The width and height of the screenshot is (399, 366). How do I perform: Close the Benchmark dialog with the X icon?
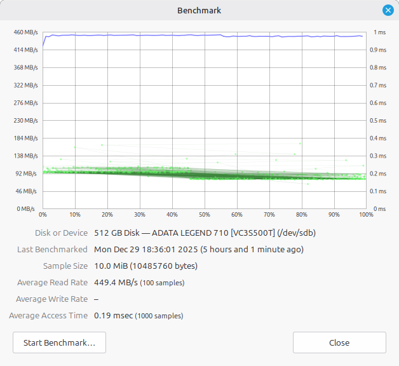388,10
